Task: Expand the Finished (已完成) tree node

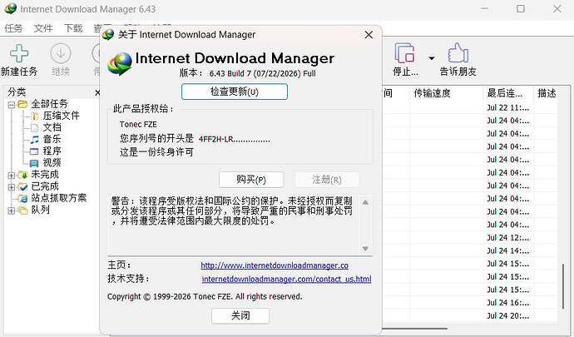Action: tap(12, 187)
